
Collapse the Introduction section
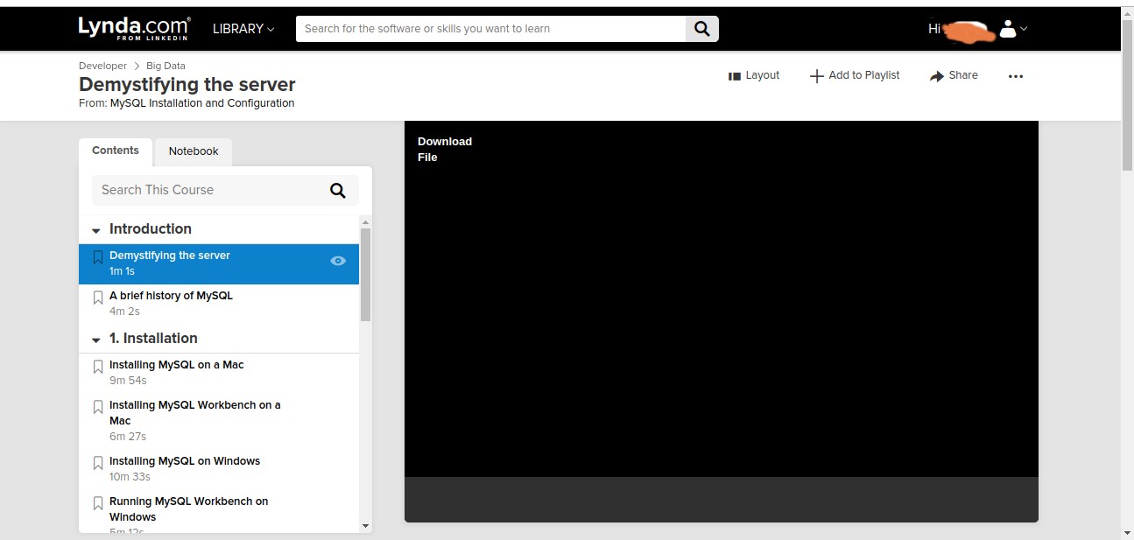click(96, 231)
